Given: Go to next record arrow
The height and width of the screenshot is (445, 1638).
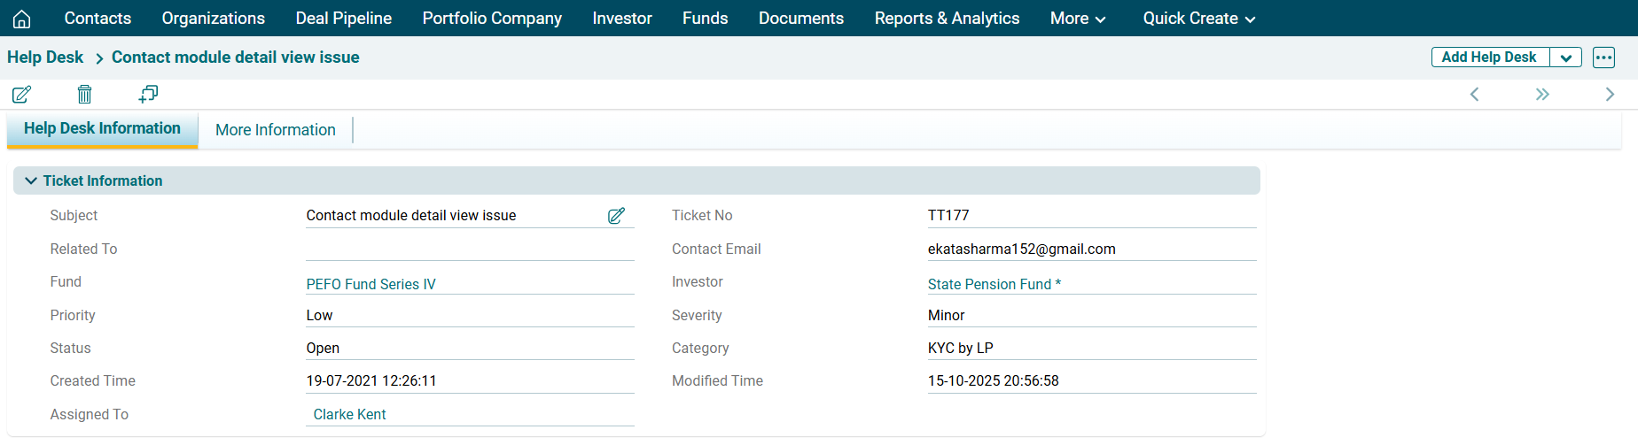Looking at the screenshot, I should (1610, 94).
